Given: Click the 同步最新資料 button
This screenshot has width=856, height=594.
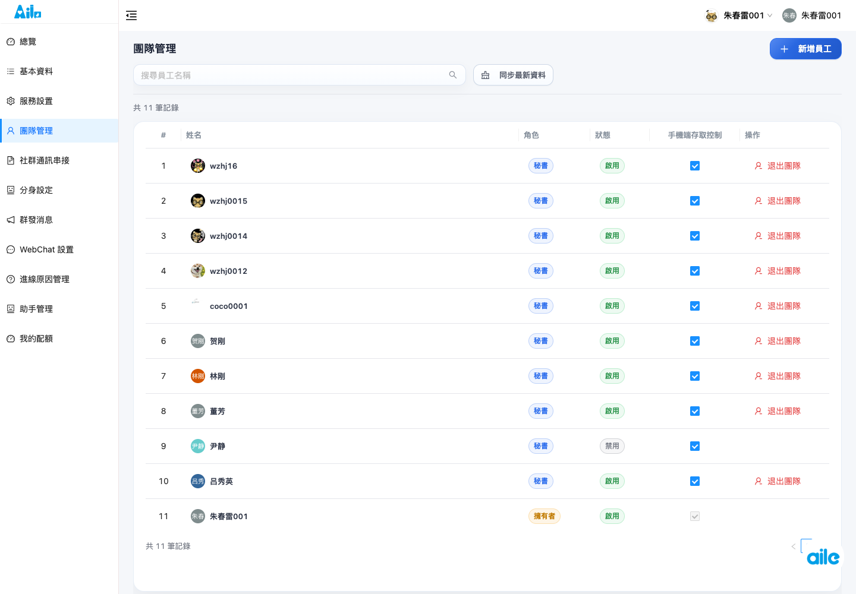Looking at the screenshot, I should pos(513,75).
